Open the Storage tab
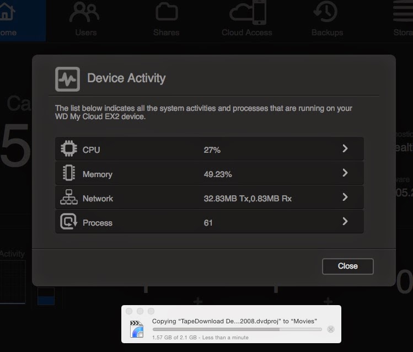Image resolution: width=413 pixels, height=352 pixels. (x=403, y=20)
